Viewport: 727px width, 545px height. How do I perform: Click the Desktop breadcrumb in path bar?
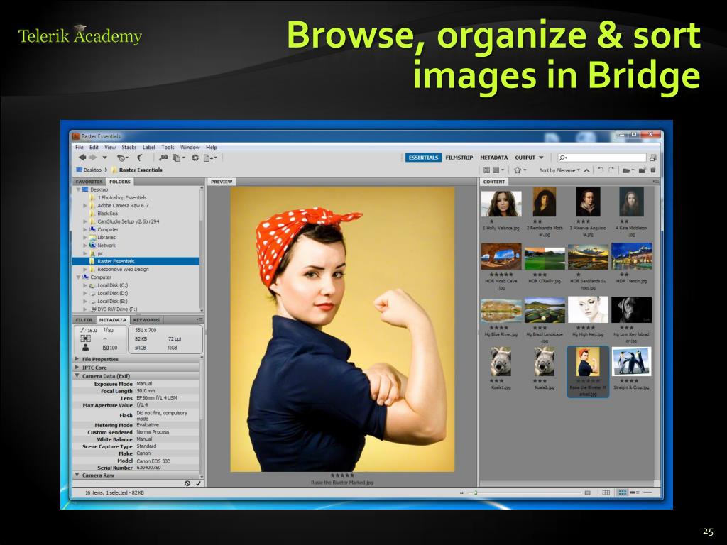pyautogui.click(x=89, y=170)
